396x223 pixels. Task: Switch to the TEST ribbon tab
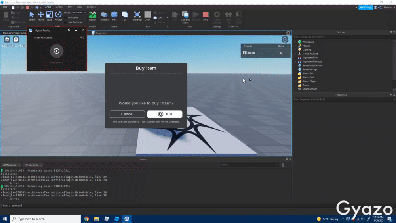(70, 7)
